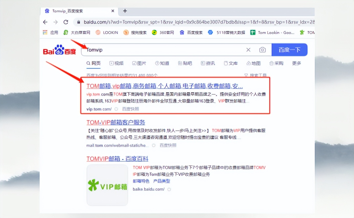Switch to the 视频 tab
354x218 pixels.
coord(116,63)
